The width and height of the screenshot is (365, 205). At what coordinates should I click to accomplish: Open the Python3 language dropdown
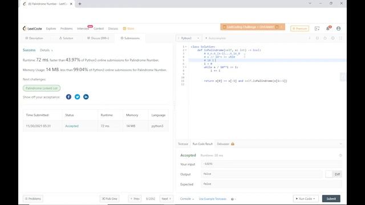coord(189,38)
